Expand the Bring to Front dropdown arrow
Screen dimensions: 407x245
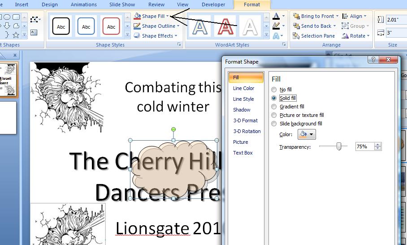(337, 16)
